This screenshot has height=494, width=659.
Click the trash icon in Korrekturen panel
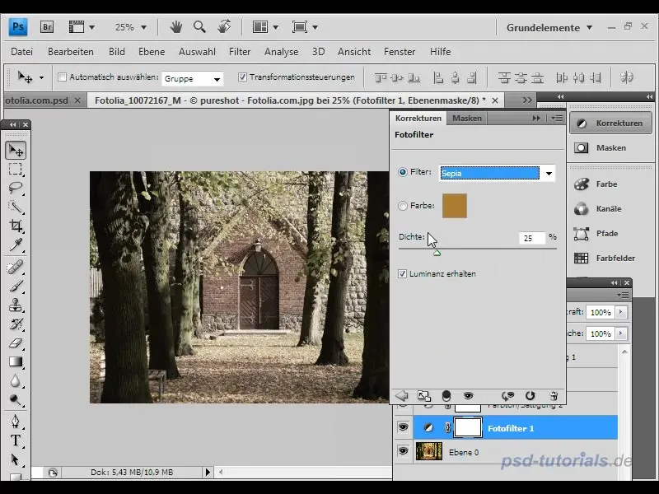click(554, 396)
